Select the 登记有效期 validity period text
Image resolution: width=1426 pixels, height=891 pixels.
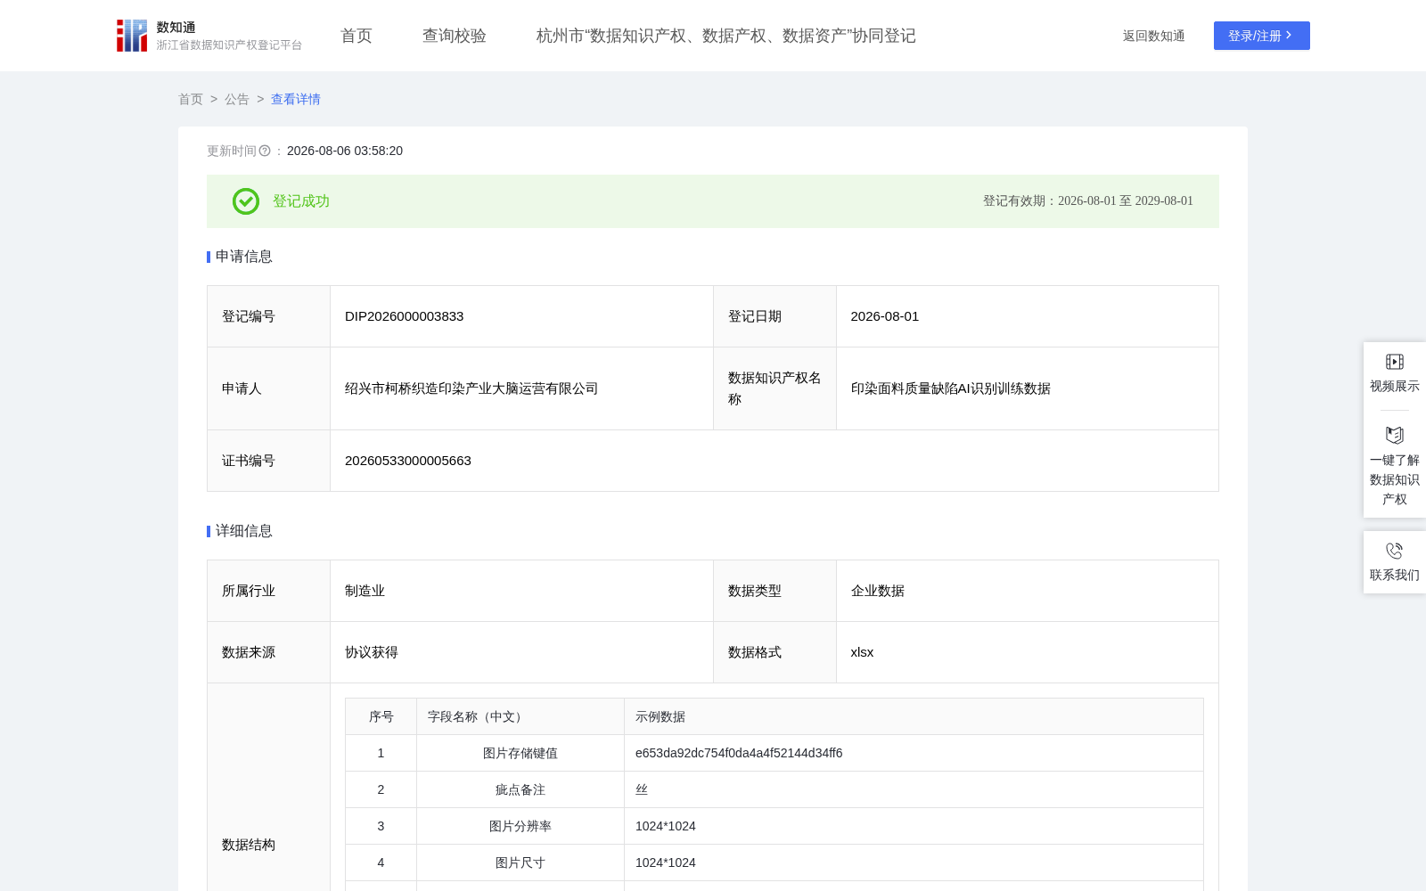point(1087,201)
